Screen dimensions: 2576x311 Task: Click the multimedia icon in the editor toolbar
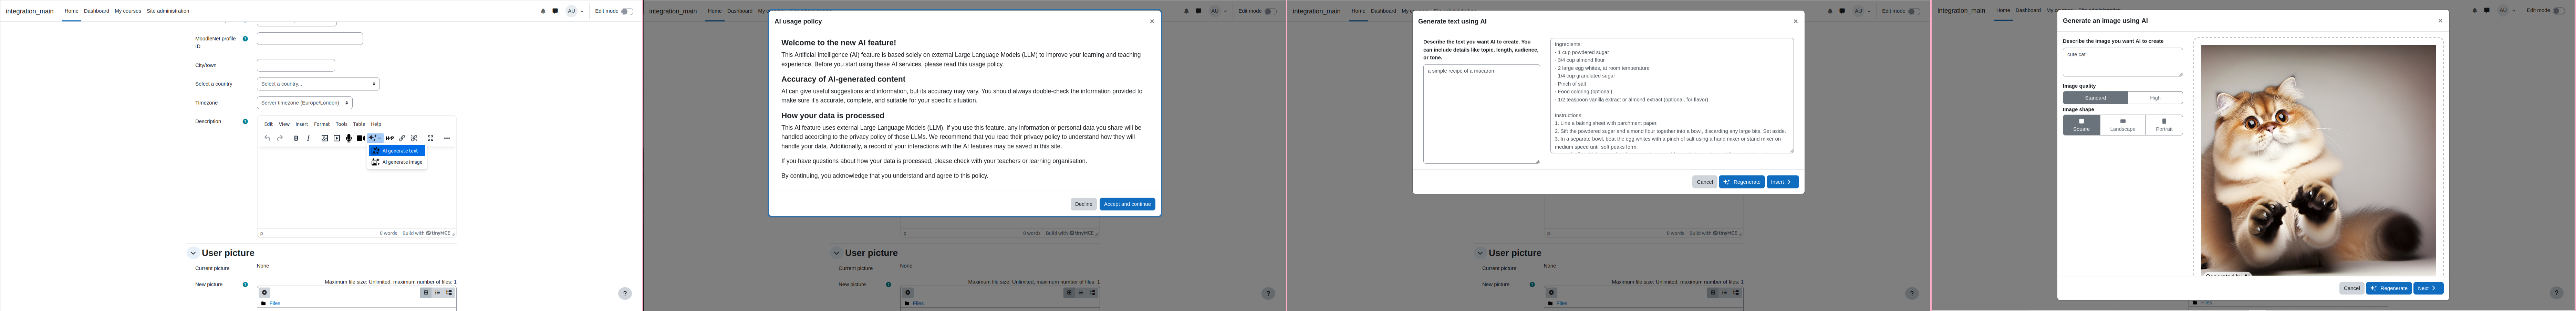tap(337, 138)
